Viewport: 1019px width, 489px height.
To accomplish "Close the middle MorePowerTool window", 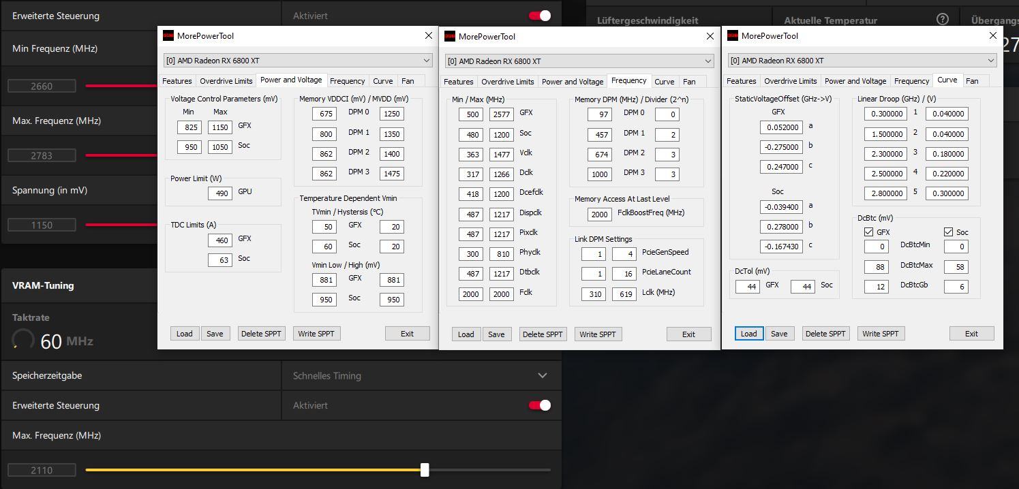I will (710, 36).
